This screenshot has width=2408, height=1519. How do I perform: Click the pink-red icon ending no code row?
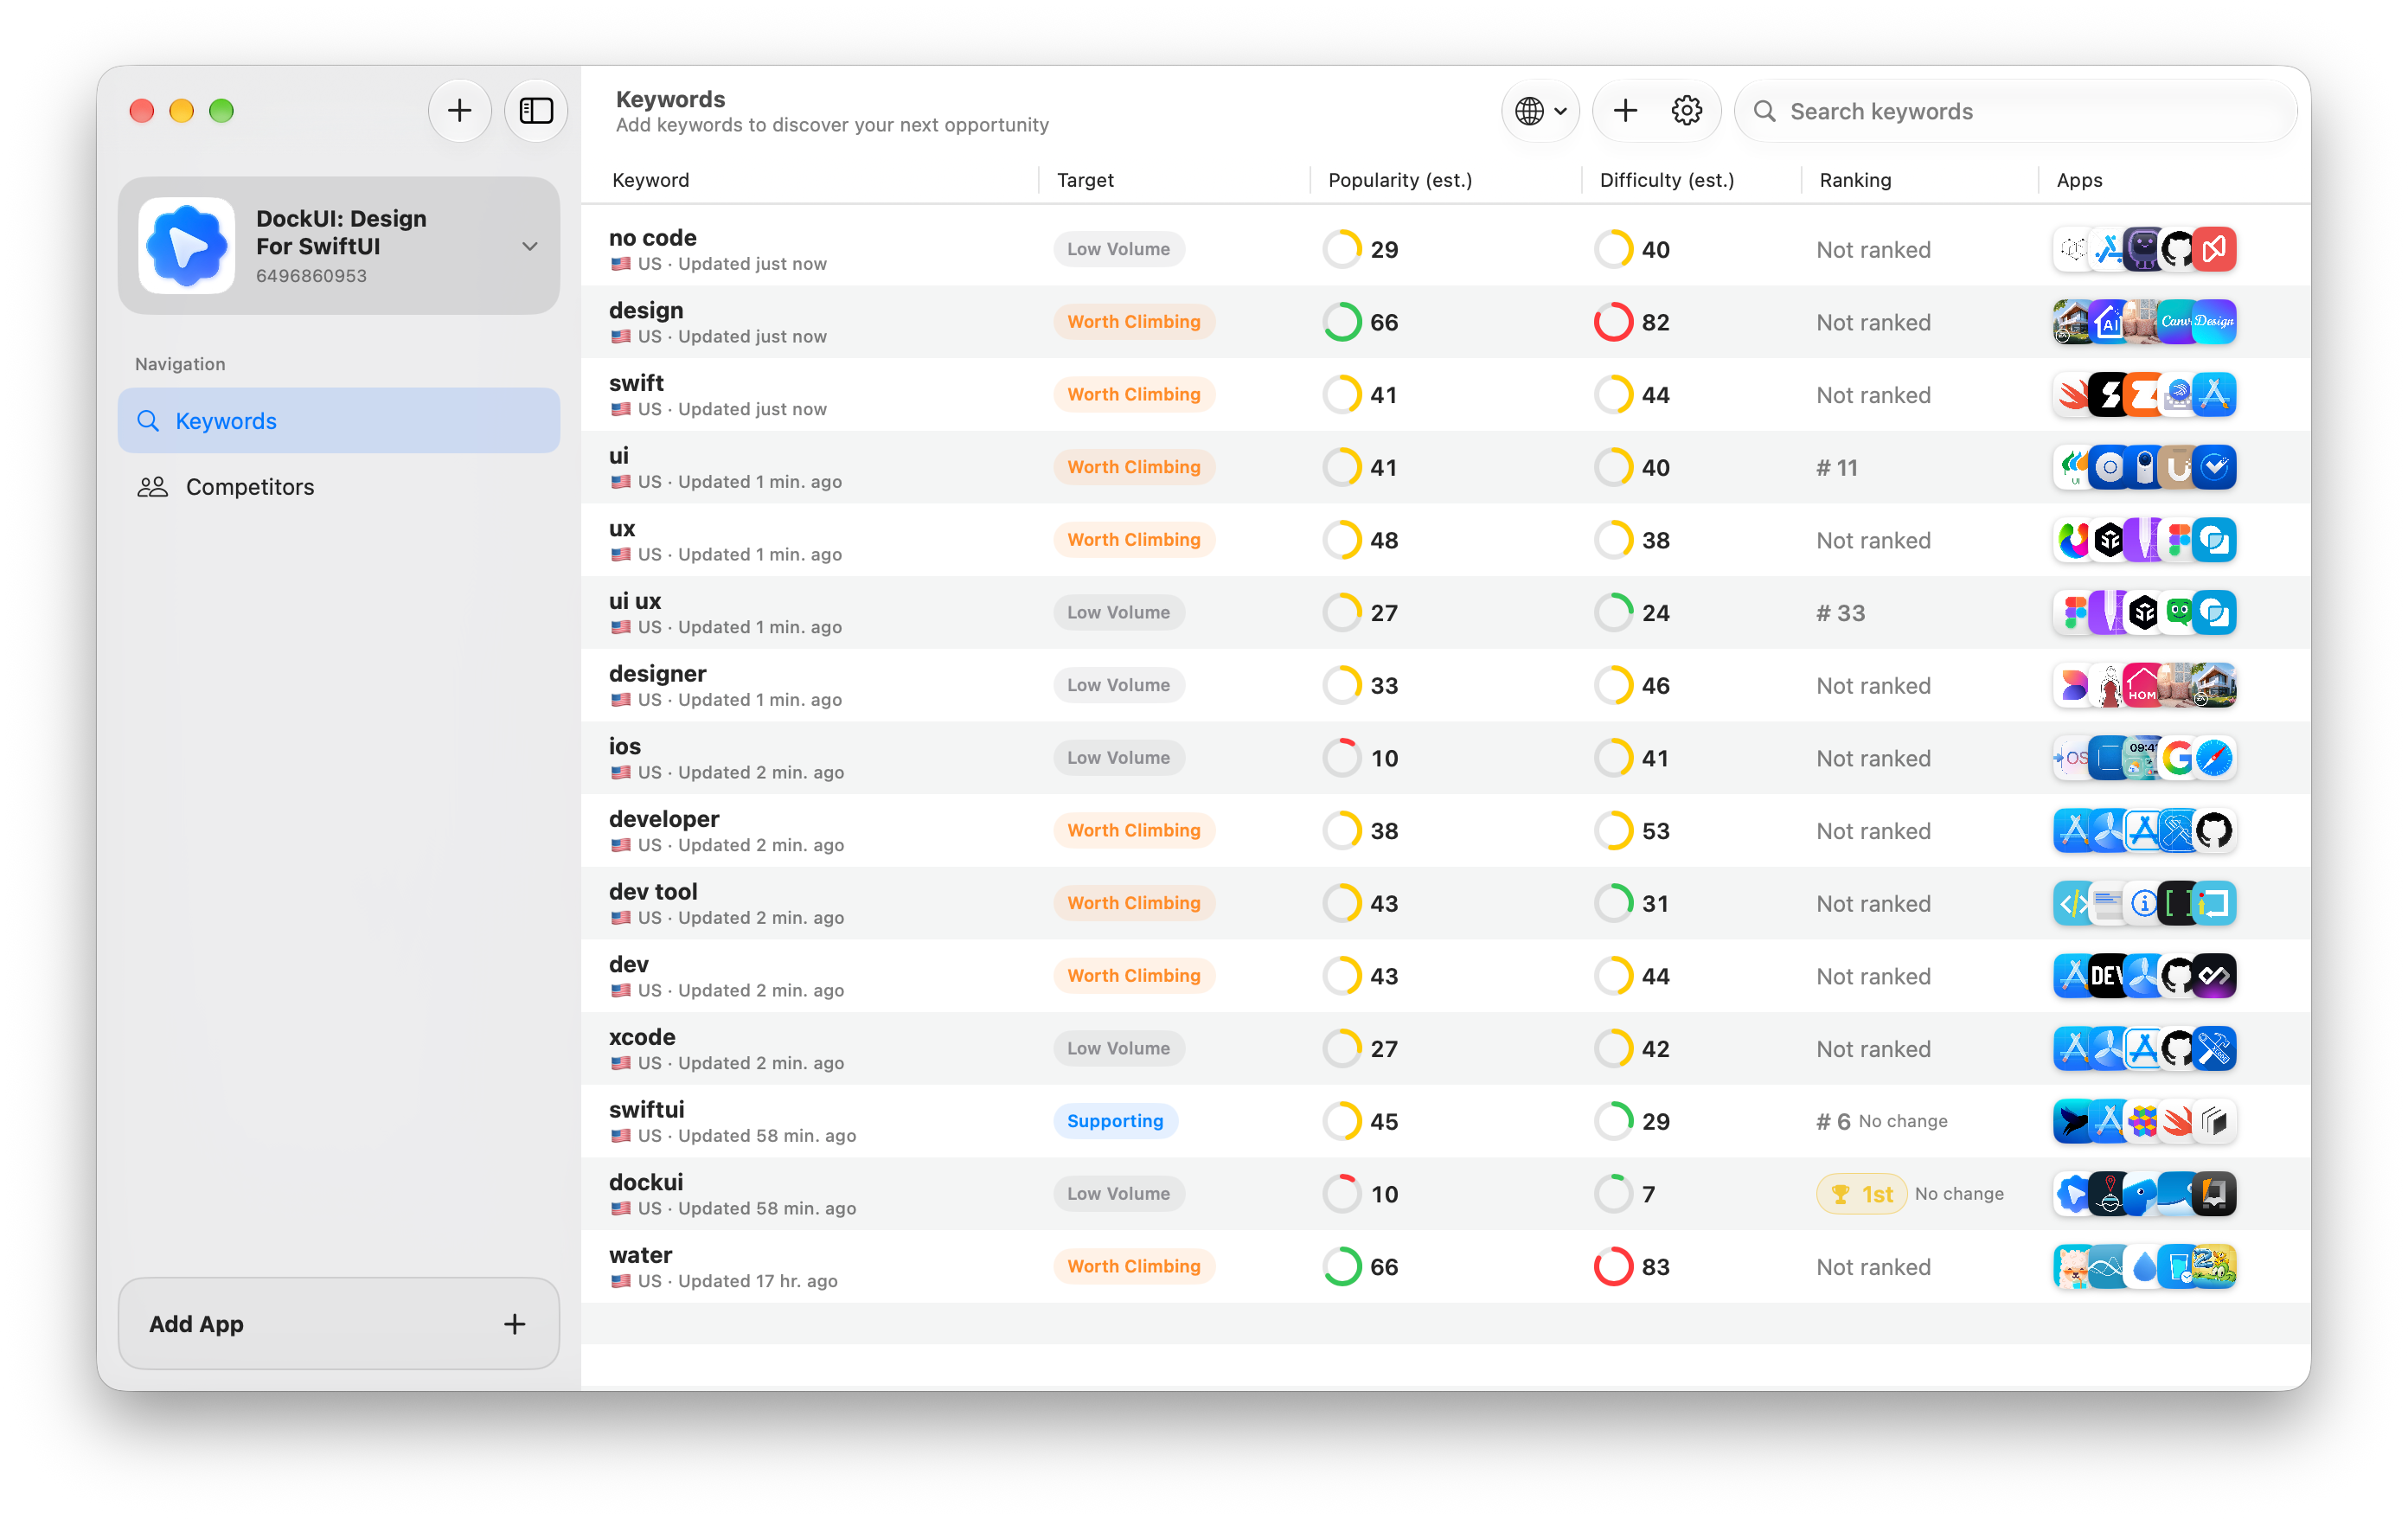[2214, 249]
